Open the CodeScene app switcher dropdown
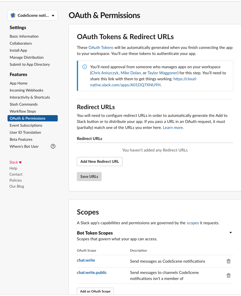The image size is (241, 296). (x=53, y=15)
